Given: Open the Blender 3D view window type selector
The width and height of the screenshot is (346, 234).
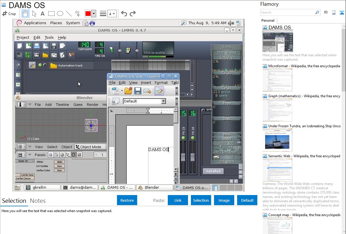Looking at the screenshot, I should coord(22,147).
